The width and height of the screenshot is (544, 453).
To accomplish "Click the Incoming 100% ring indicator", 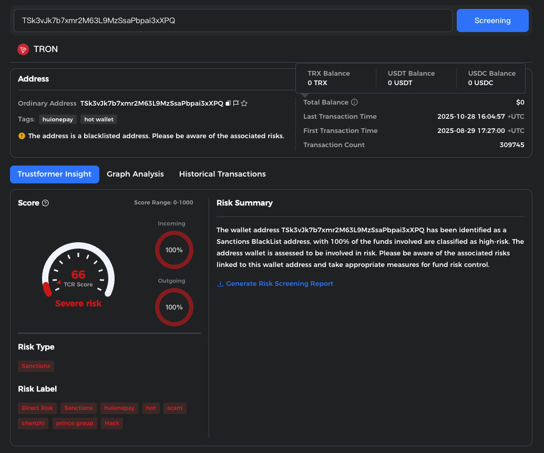I will coord(174,250).
